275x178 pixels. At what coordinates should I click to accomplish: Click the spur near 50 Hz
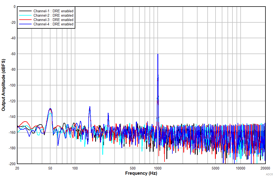click(x=50, y=108)
